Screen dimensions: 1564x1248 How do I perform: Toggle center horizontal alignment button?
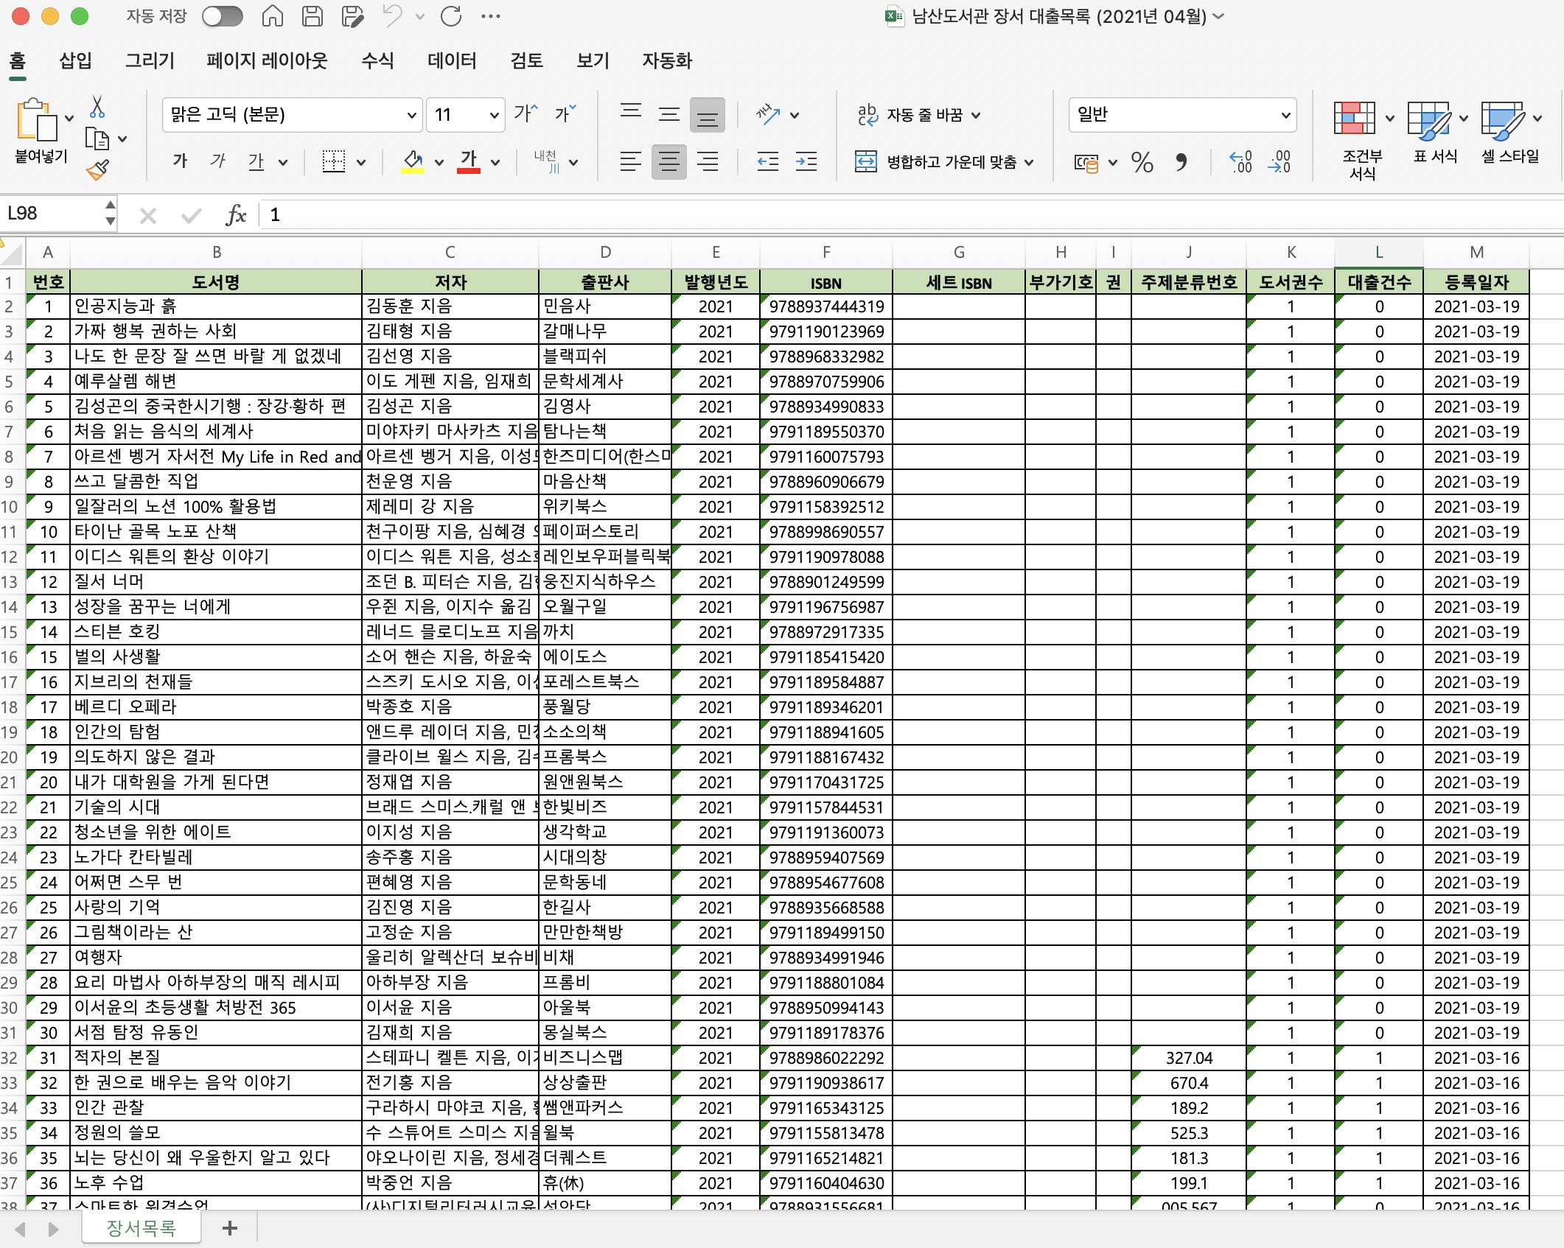click(x=668, y=161)
